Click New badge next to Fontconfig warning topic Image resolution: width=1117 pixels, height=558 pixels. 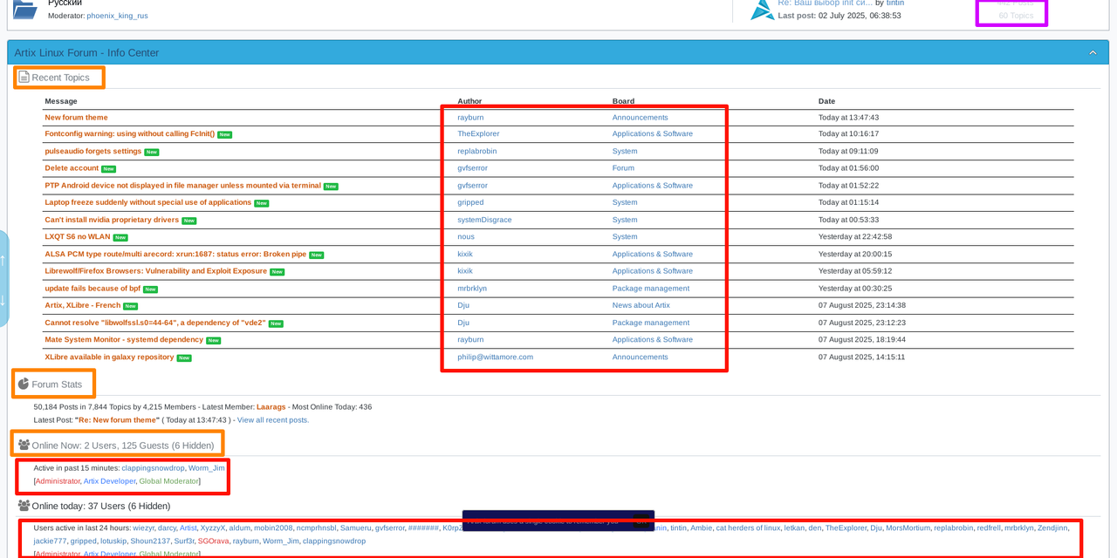[224, 134]
